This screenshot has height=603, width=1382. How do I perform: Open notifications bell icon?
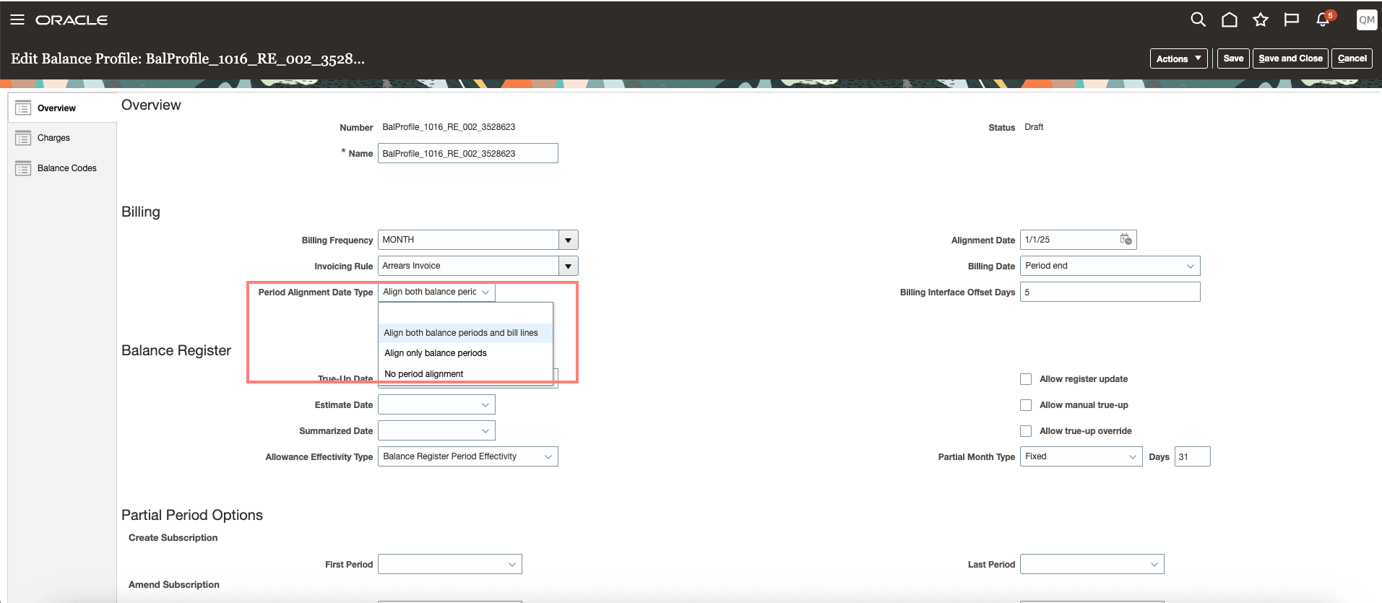tap(1323, 19)
